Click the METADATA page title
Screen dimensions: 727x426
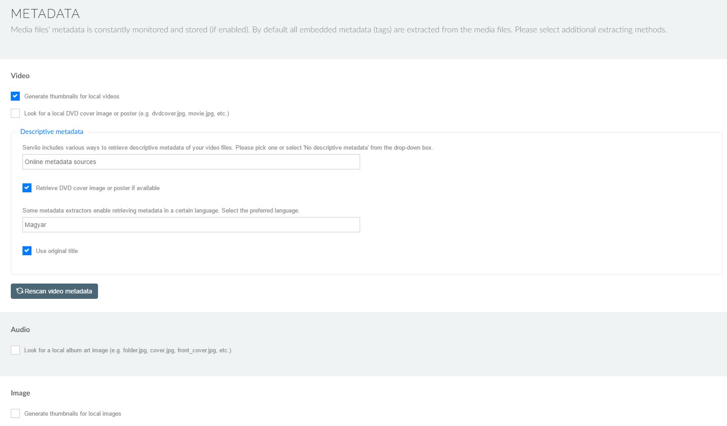(45, 13)
